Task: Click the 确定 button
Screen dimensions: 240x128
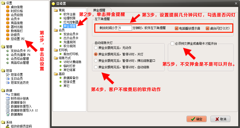Action: coord(197,119)
